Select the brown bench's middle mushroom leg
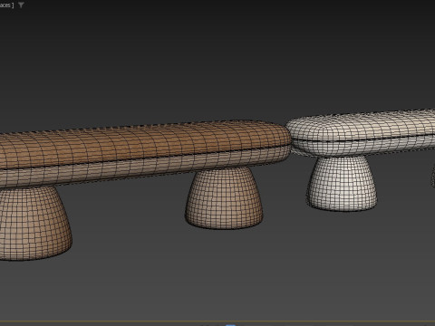Image resolution: width=435 pixels, height=326 pixels. click(224, 197)
